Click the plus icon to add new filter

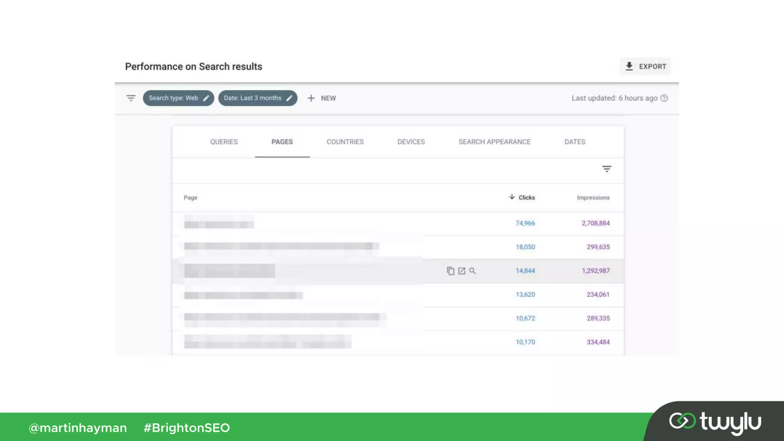click(311, 98)
